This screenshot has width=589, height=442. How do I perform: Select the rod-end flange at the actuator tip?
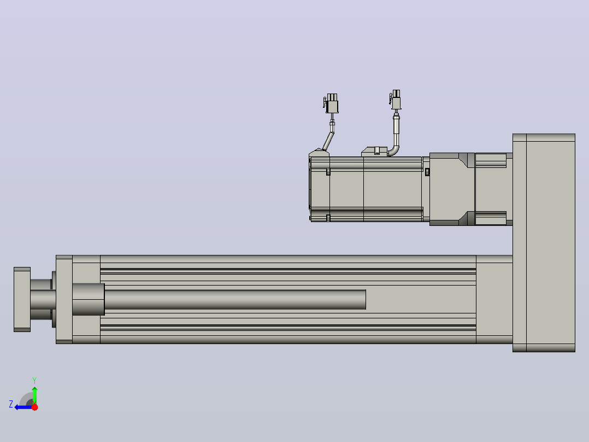tap(22, 299)
